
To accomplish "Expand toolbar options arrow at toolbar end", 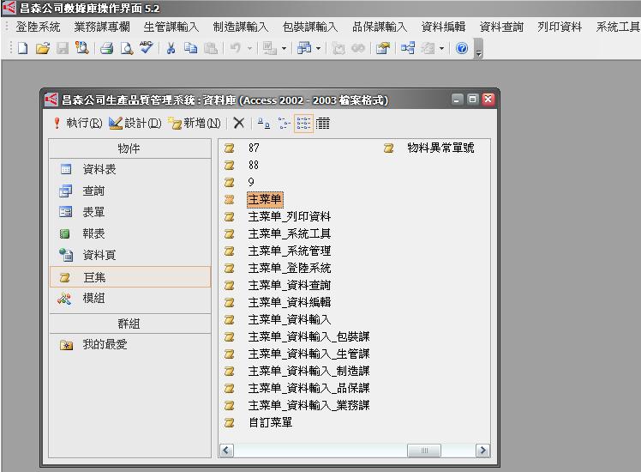I will coord(478,49).
